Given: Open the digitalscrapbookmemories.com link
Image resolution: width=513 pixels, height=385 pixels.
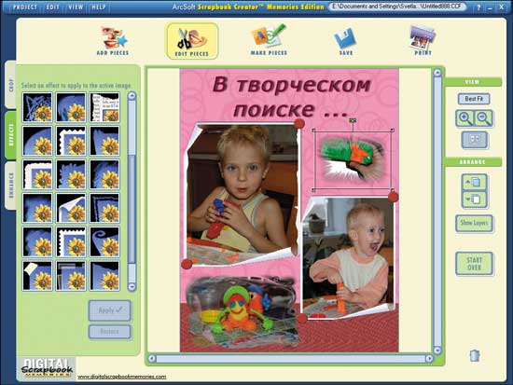Looking at the screenshot, I should coord(121,377).
